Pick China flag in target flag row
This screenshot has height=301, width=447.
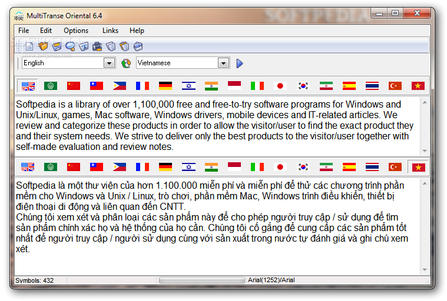click(74, 167)
